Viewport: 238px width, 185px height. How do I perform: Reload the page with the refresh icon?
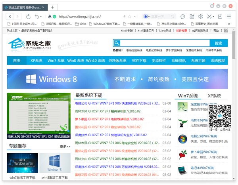(x=28, y=17)
